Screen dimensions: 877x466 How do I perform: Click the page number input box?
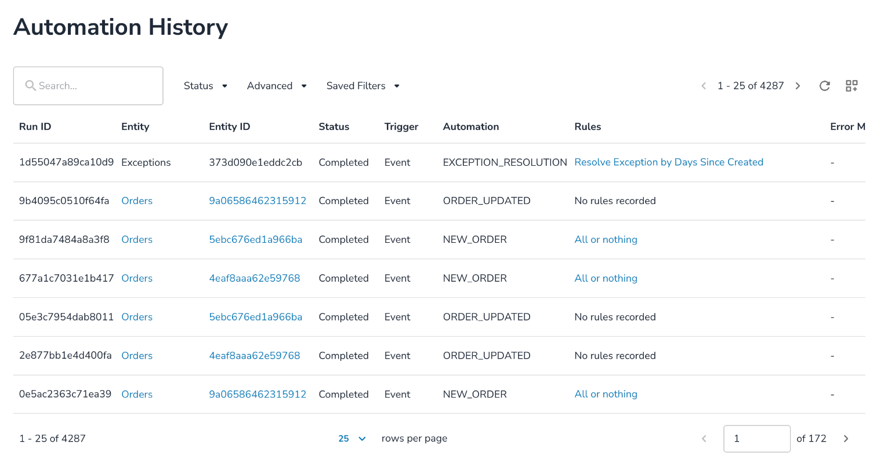[757, 439]
